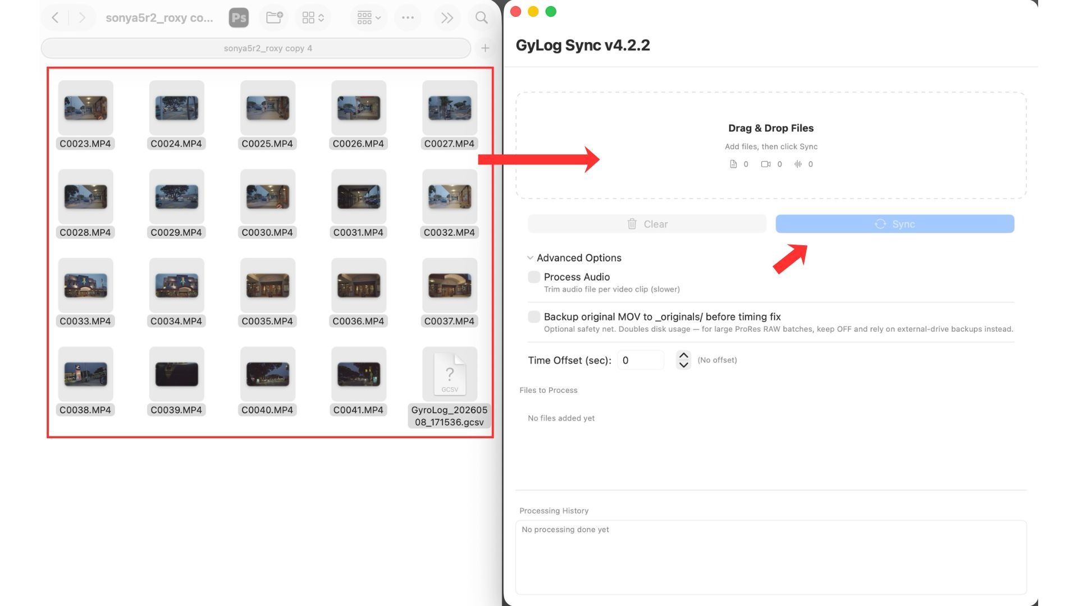The width and height of the screenshot is (1078, 606).
Task: Open Finder group-by dropdown
Action: (x=369, y=17)
